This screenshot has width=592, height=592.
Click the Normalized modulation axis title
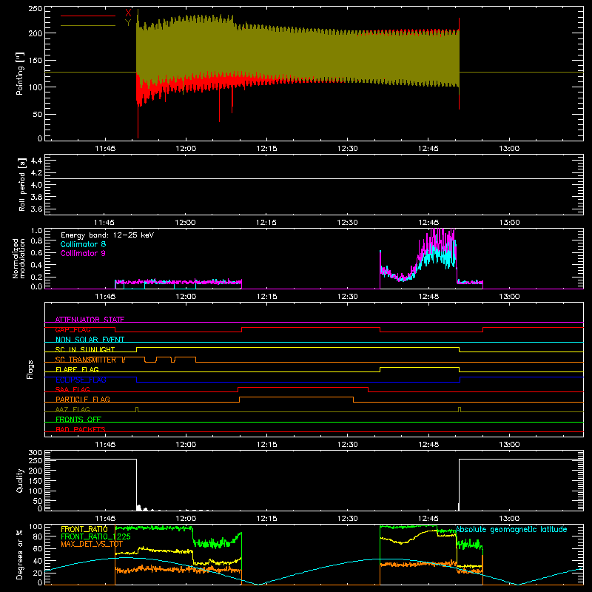(x=18, y=258)
